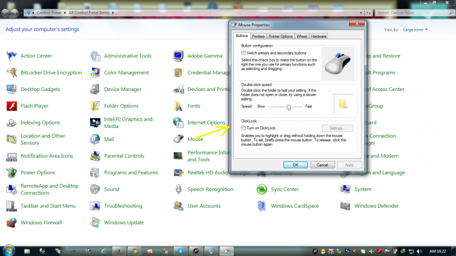
Task: Switch to the Wheel tab
Action: click(x=302, y=36)
